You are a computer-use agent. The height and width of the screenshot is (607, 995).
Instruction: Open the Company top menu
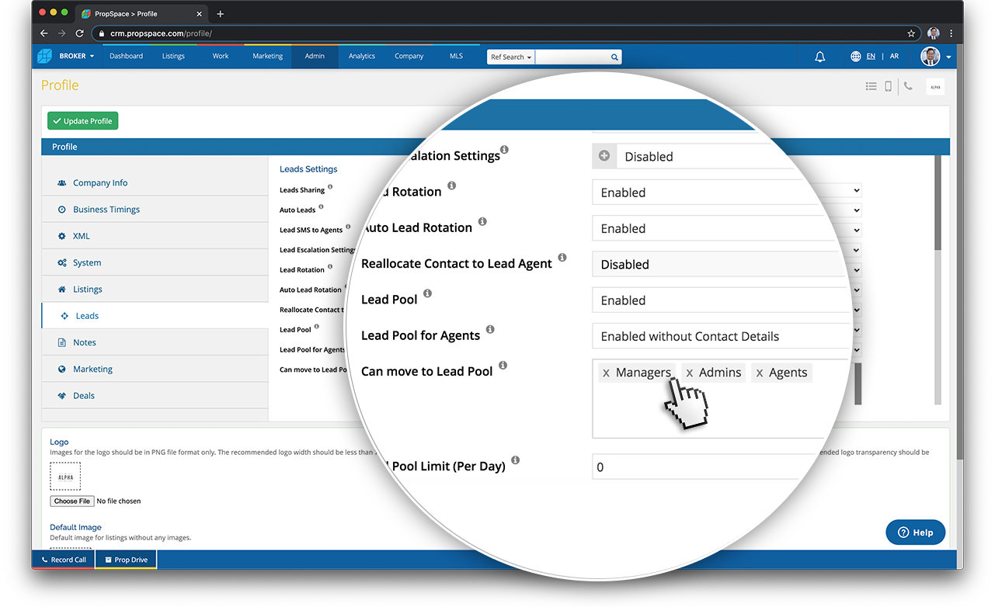click(409, 56)
